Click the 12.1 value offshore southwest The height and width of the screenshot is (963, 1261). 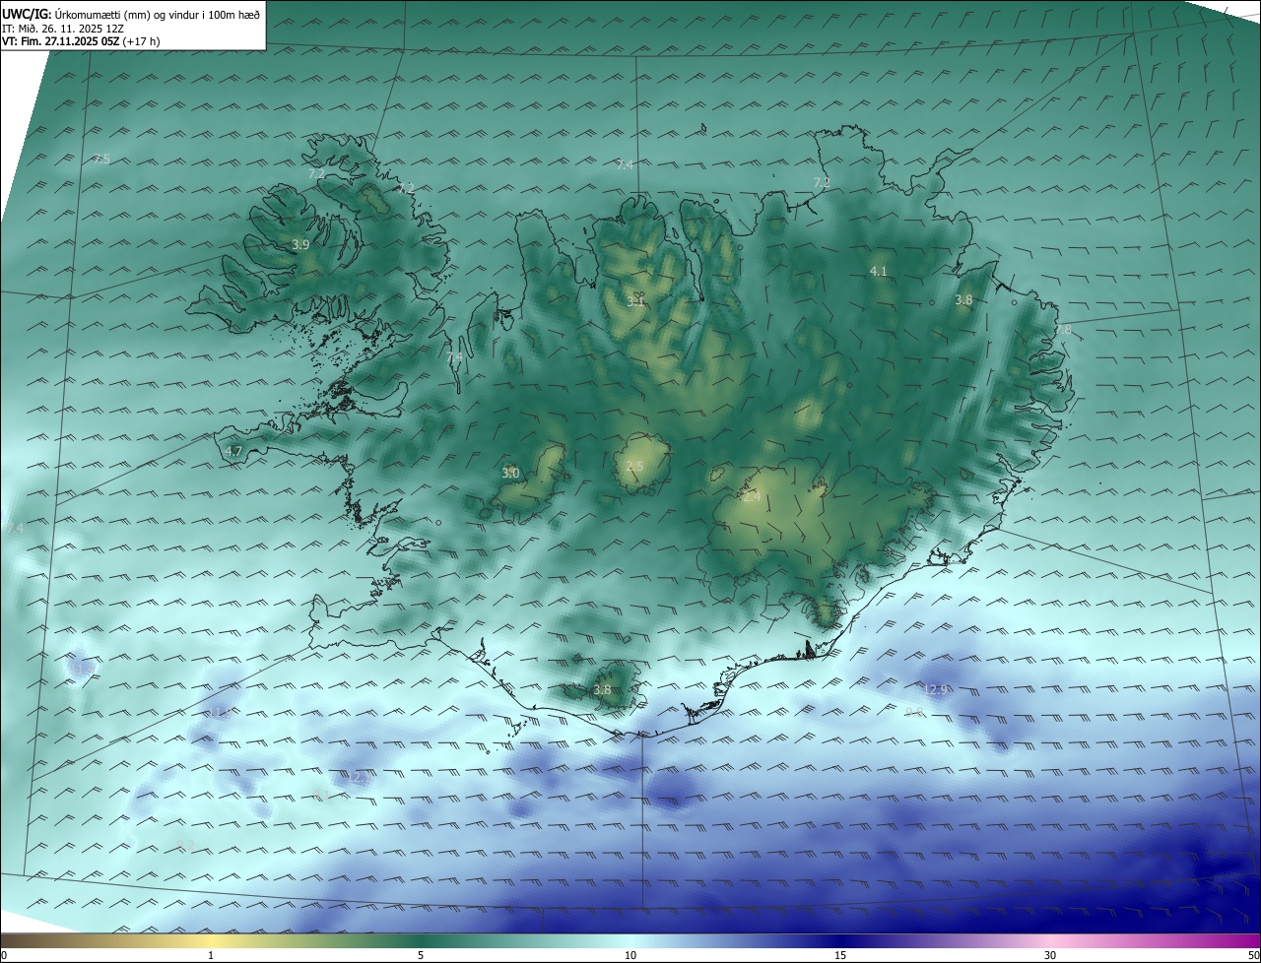pyautogui.click(x=357, y=778)
